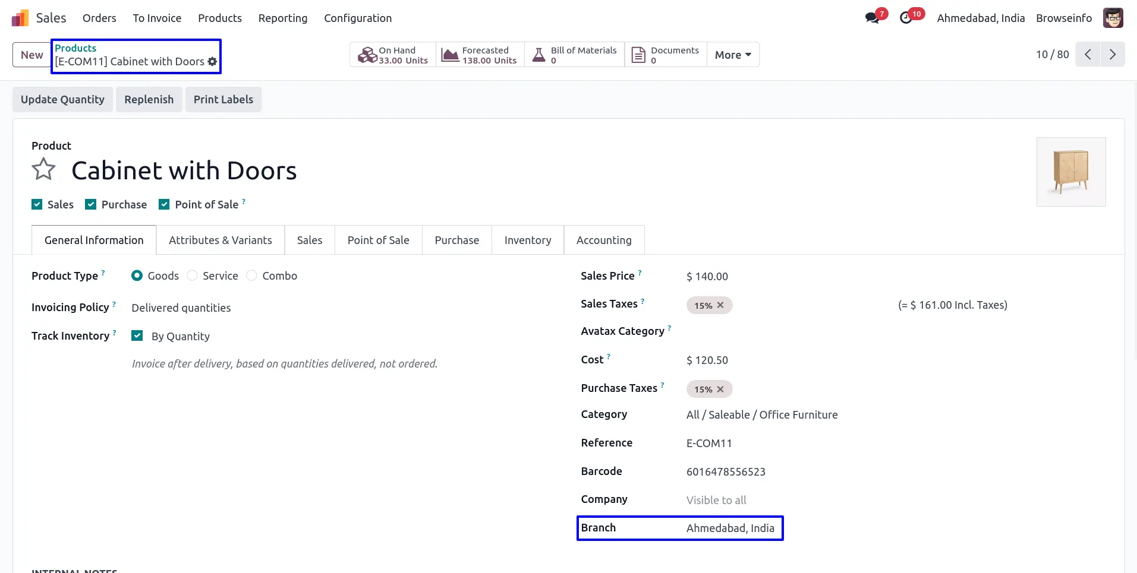Remove the 15% Sales Taxes tag
Screen dimensions: 1137x573
click(x=720, y=305)
